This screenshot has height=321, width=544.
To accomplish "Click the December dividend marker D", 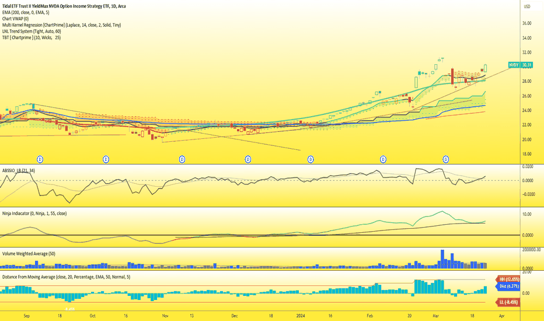I will [x=247, y=159].
